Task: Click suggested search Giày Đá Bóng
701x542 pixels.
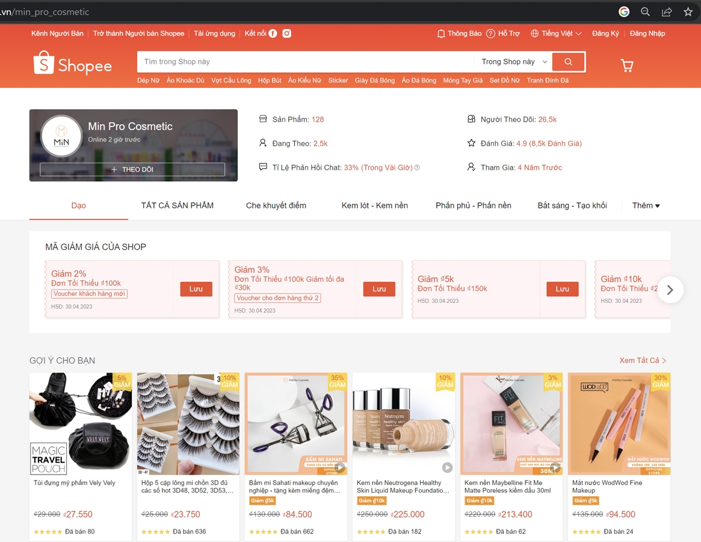Action: 375,81
